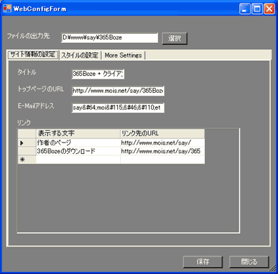Close the WebConfigForm window
This screenshot has height=274, width=278.
[270, 9]
